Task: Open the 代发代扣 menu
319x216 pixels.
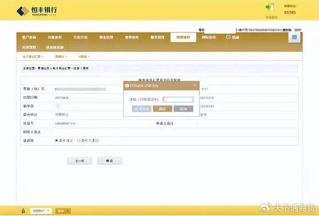Action: click(80, 37)
